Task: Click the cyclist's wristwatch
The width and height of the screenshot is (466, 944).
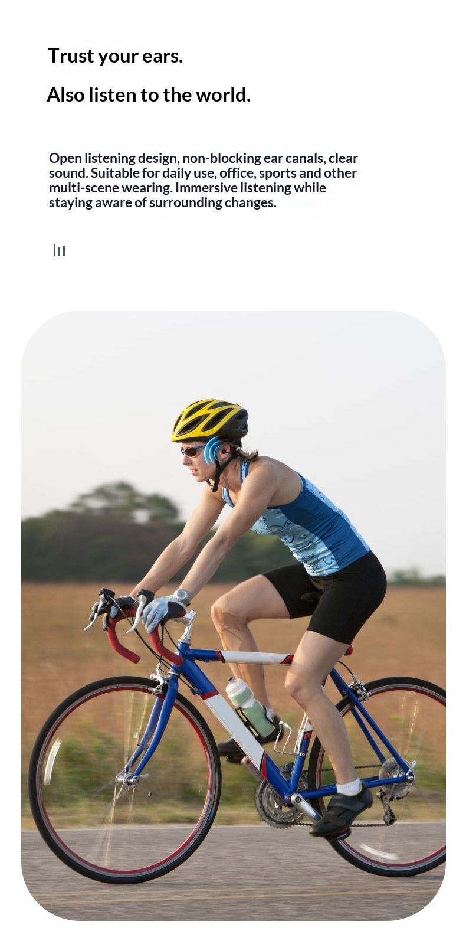Action: pyautogui.click(x=182, y=596)
